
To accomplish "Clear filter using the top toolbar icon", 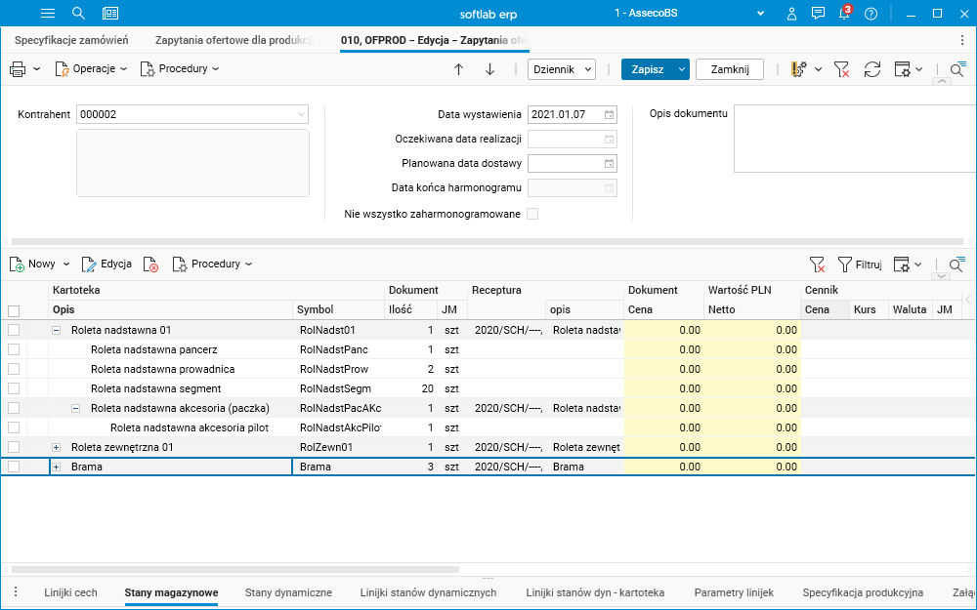I will 841,69.
